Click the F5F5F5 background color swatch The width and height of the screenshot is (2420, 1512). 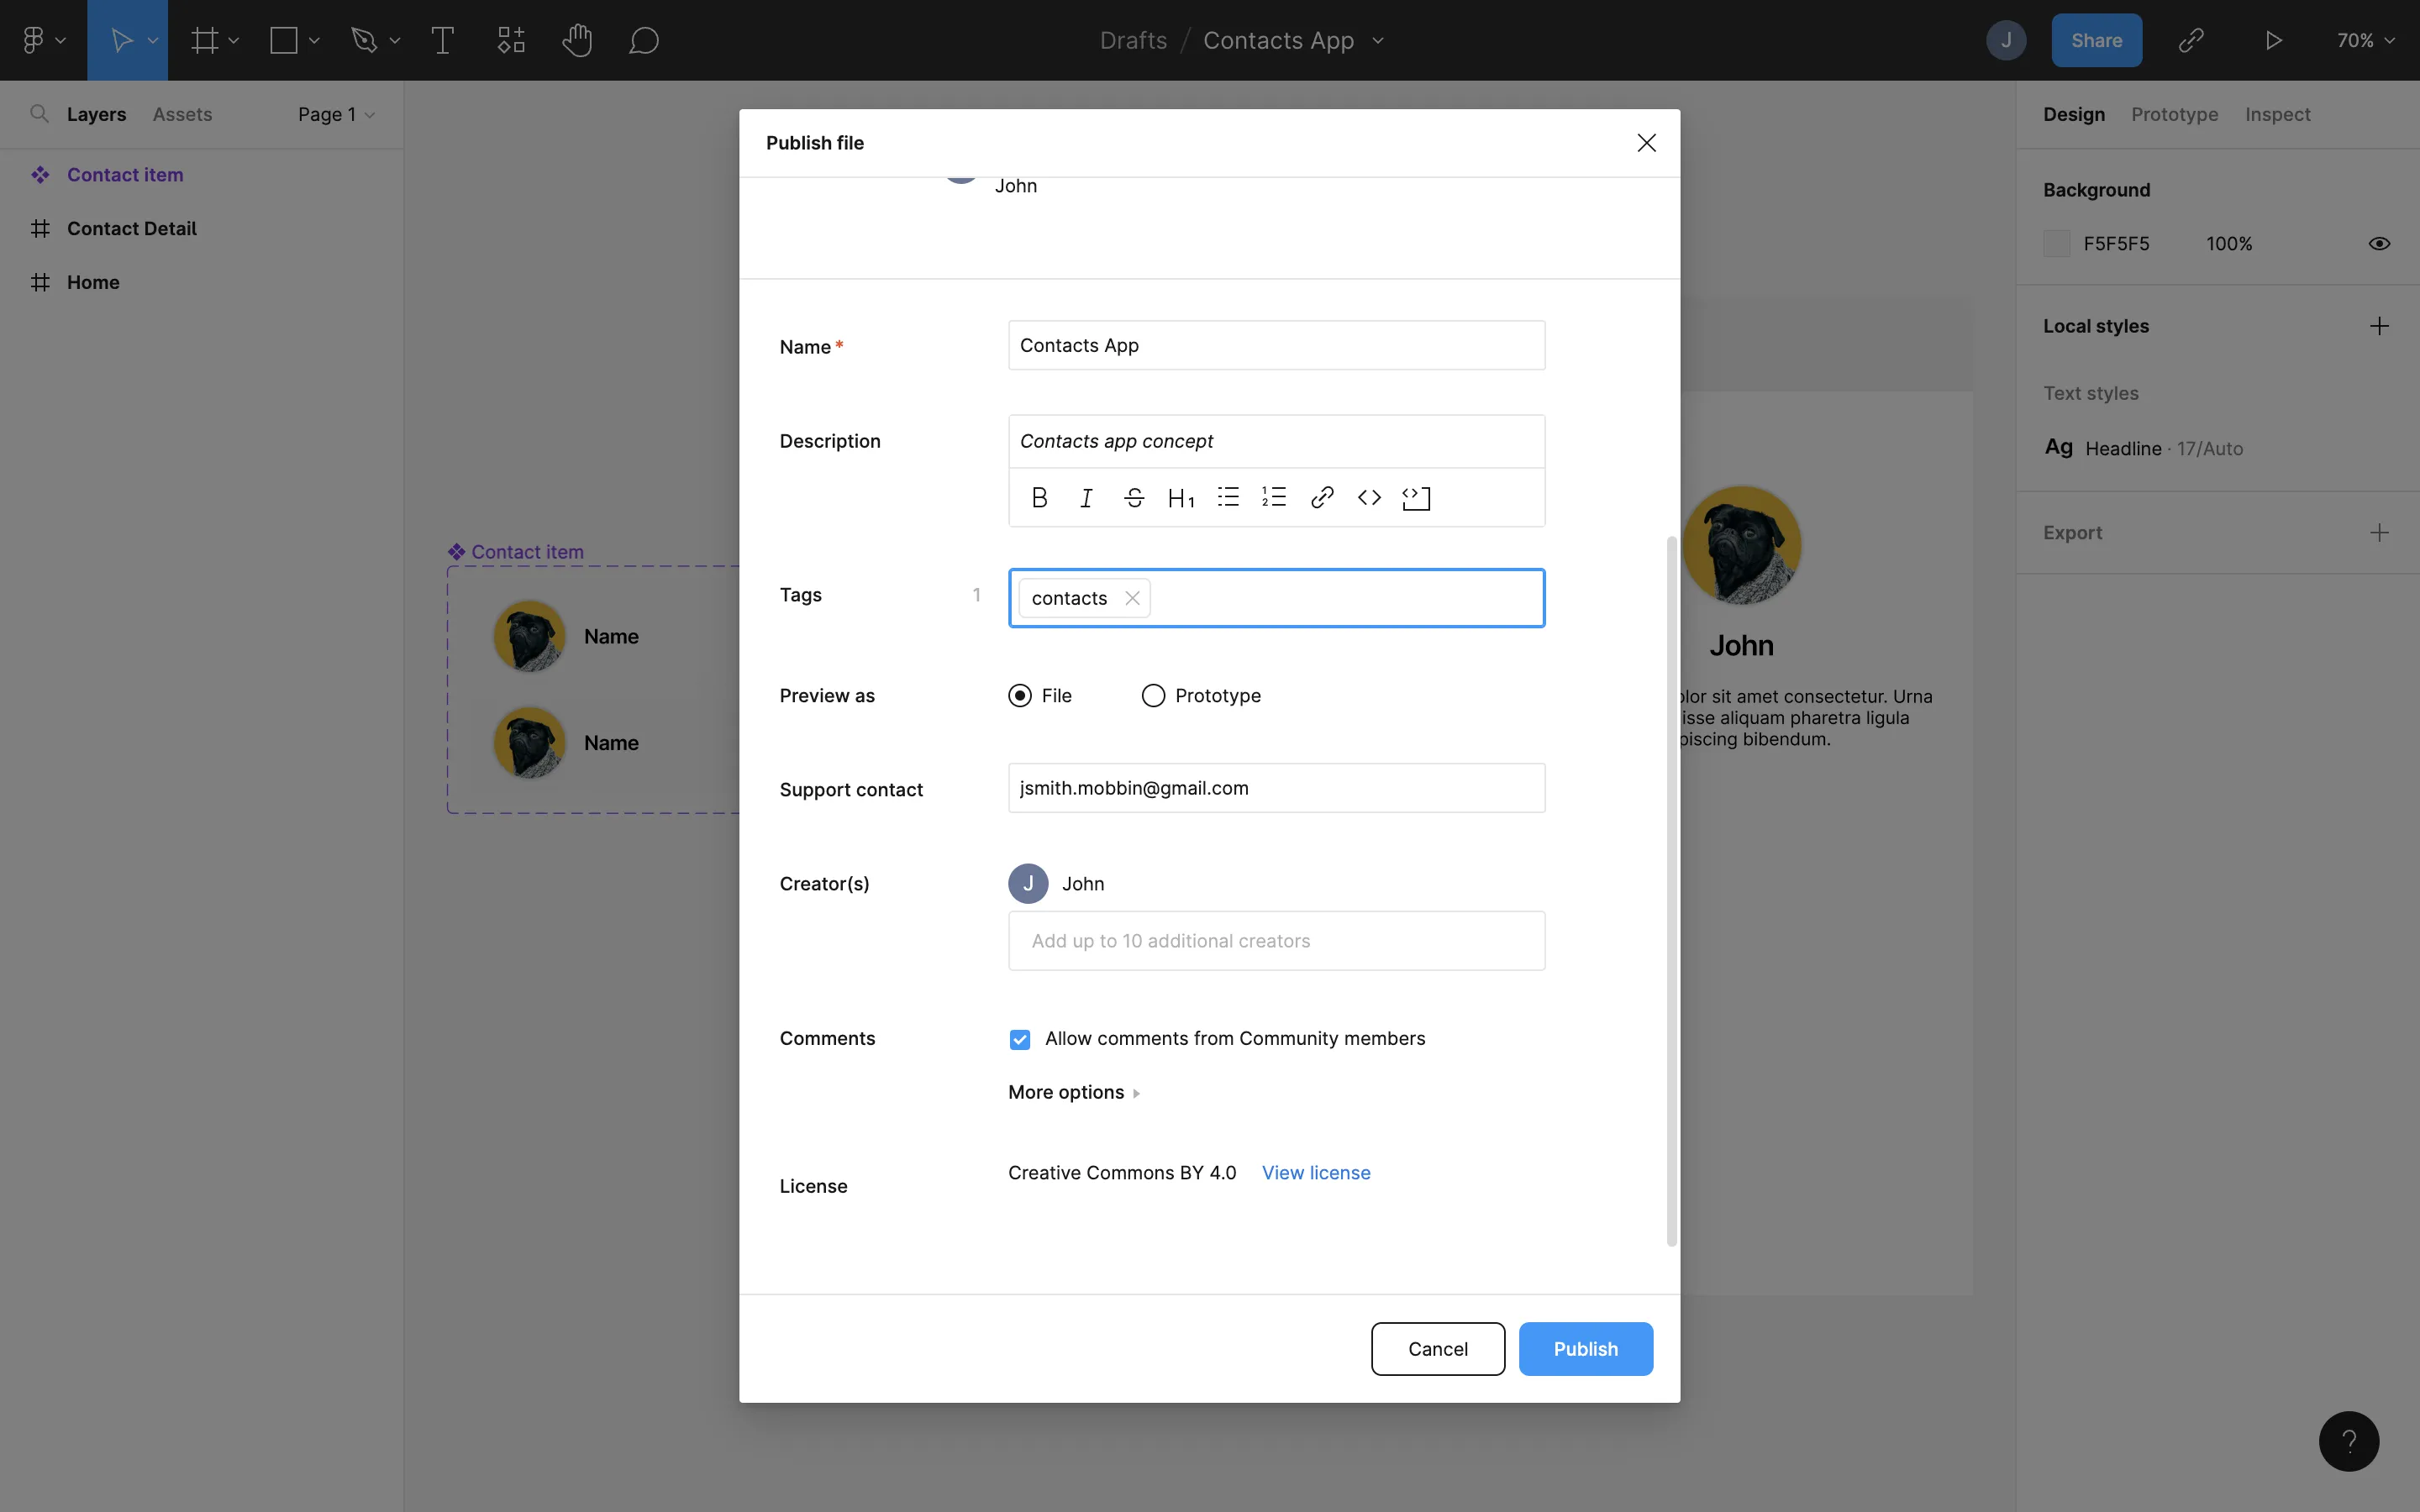tap(2057, 243)
